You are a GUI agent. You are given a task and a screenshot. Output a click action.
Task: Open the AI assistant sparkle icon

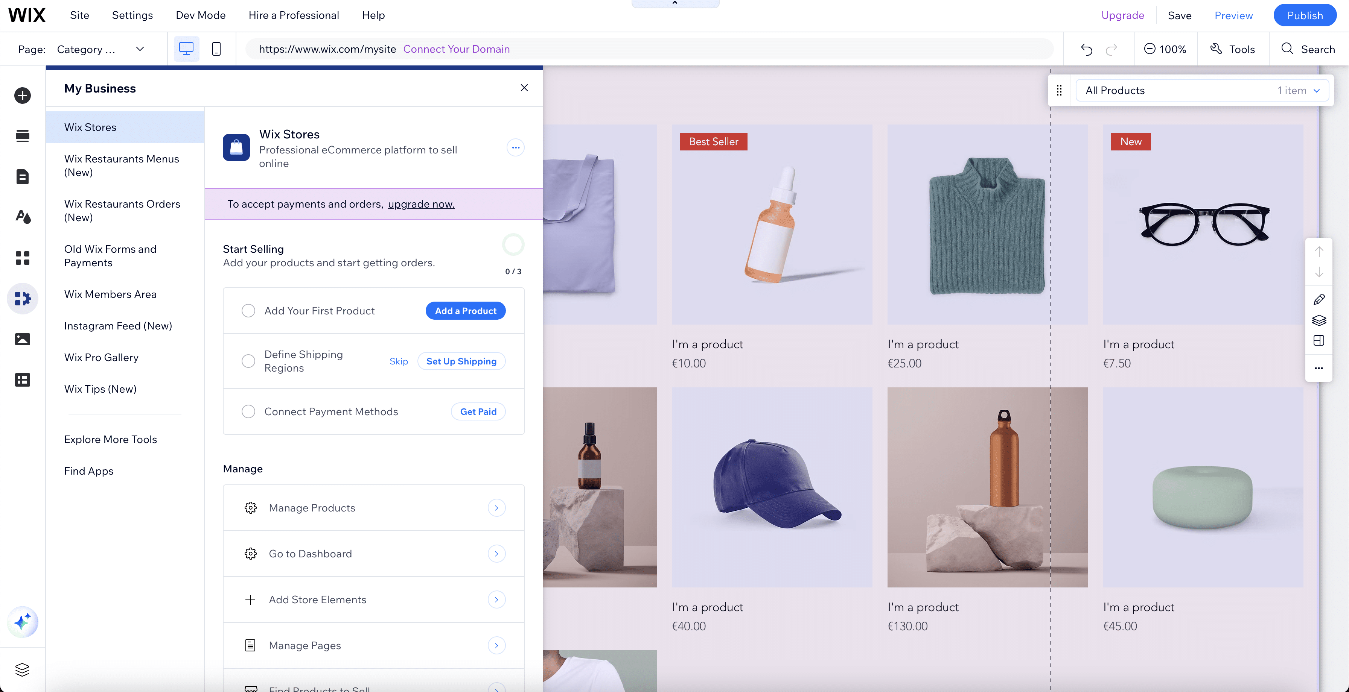coord(23,622)
